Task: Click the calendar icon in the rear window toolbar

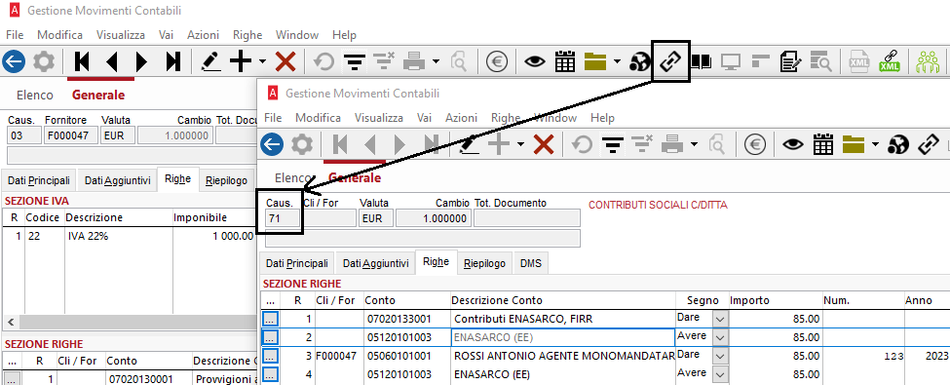Action: 565,61
